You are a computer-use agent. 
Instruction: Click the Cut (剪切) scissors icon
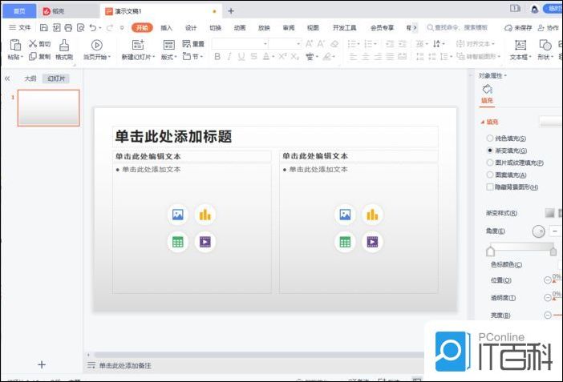pos(33,43)
